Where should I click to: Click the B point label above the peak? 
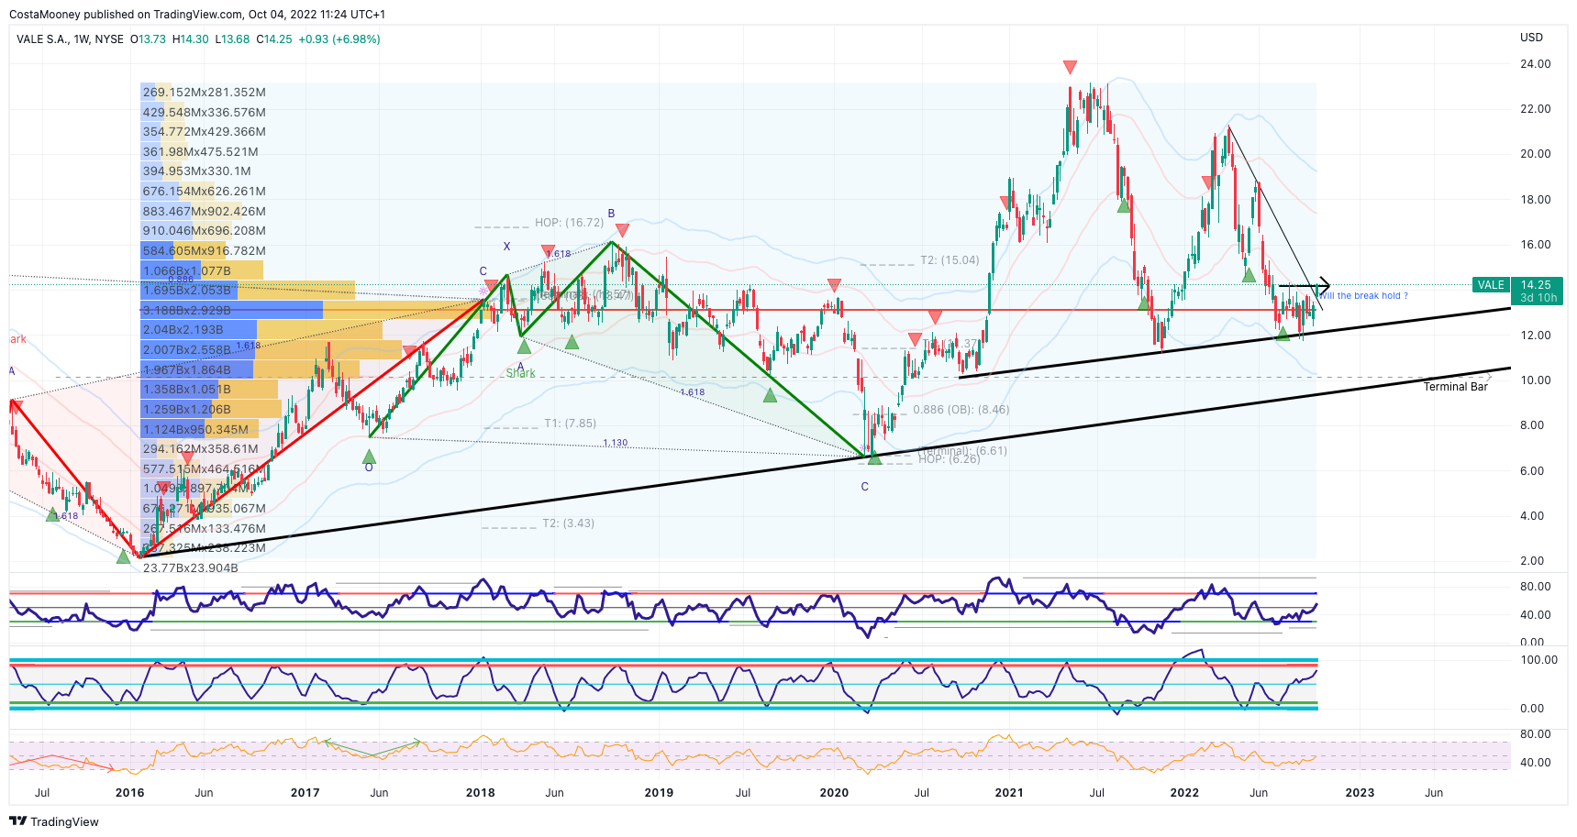pyautogui.click(x=611, y=214)
